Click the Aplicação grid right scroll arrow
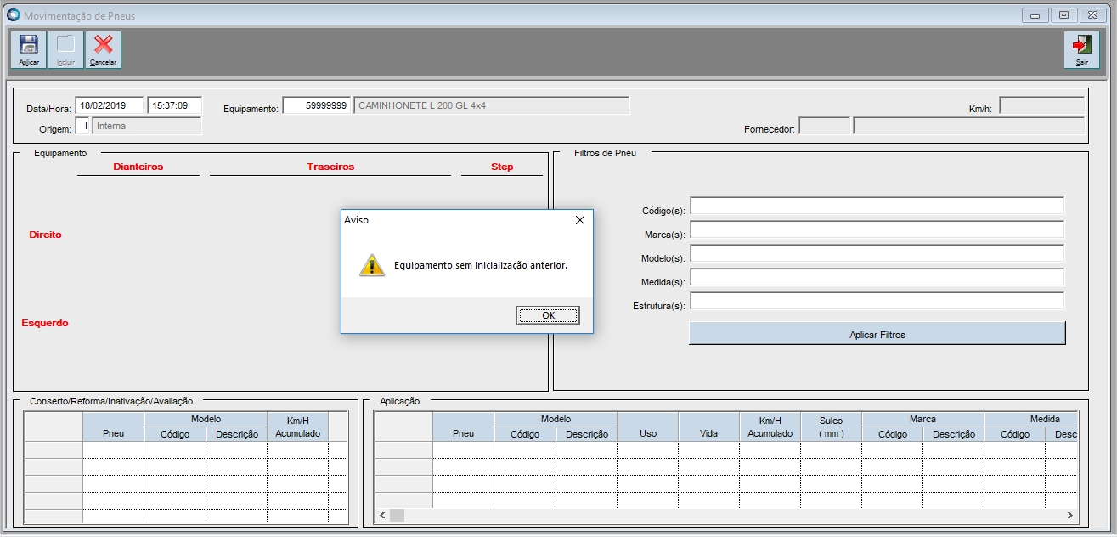Image resolution: width=1117 pixels, height=537 pixels. point(1070,516)
